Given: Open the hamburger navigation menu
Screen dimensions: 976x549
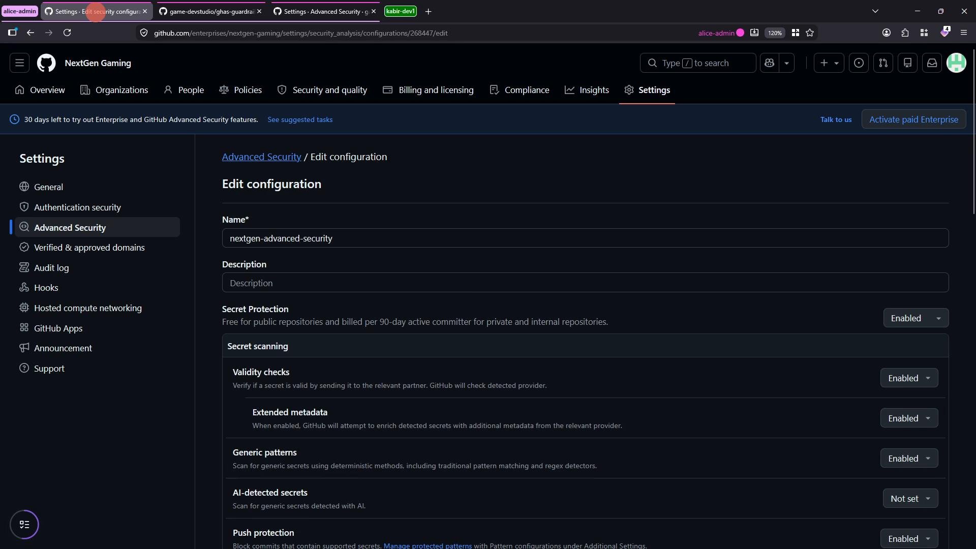Looking at the screenshot, I should tap(19, 63).
